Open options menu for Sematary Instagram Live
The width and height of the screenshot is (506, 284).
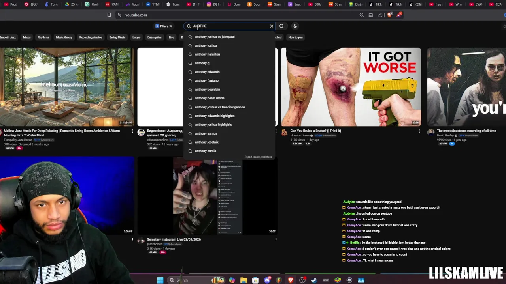point(276,239)
